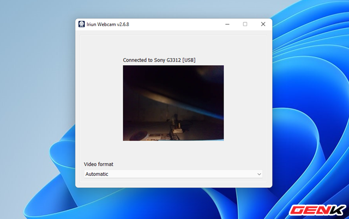
Task: Minimize the Iriun Webcam window
Action: point(227,24)
